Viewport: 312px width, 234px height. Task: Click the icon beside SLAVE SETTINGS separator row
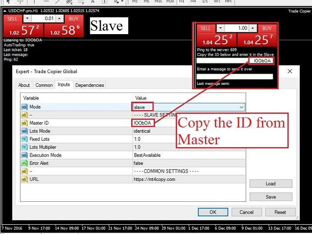(24, 115)
